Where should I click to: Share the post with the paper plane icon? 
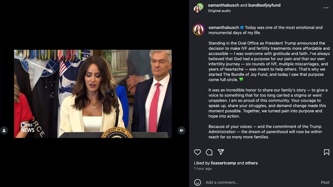[221, 152]
